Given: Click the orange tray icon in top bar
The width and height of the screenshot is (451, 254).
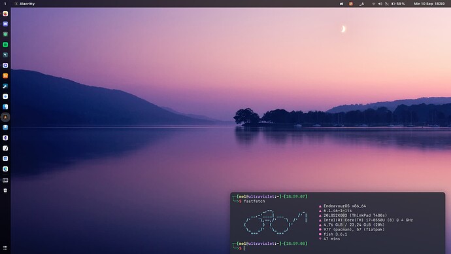Looking at the screenshot, I should click(x=351, y=4).
